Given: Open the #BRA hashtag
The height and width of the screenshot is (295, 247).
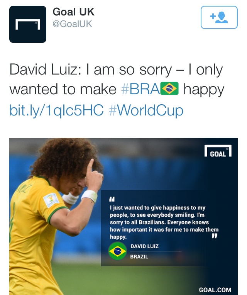Looking at the screenshot, I should point(140,89).
